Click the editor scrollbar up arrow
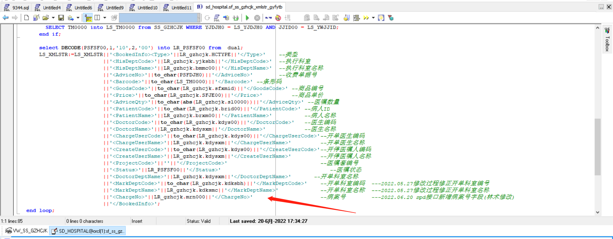 coord(597,28)
